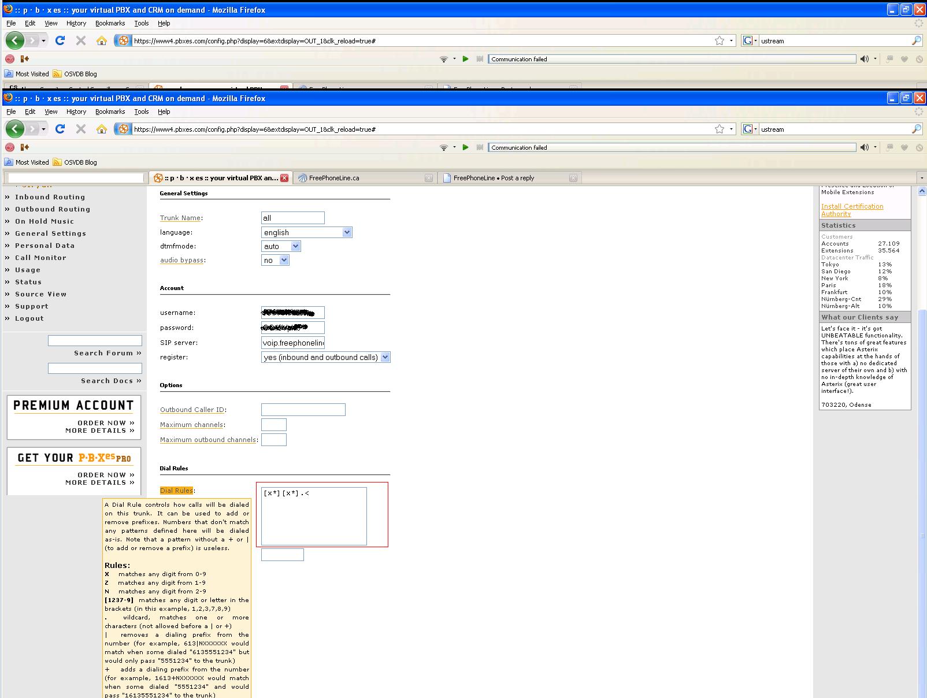Click Stop icon in background Firefox window
Screen dimensions: 927x698
(81, 40)
